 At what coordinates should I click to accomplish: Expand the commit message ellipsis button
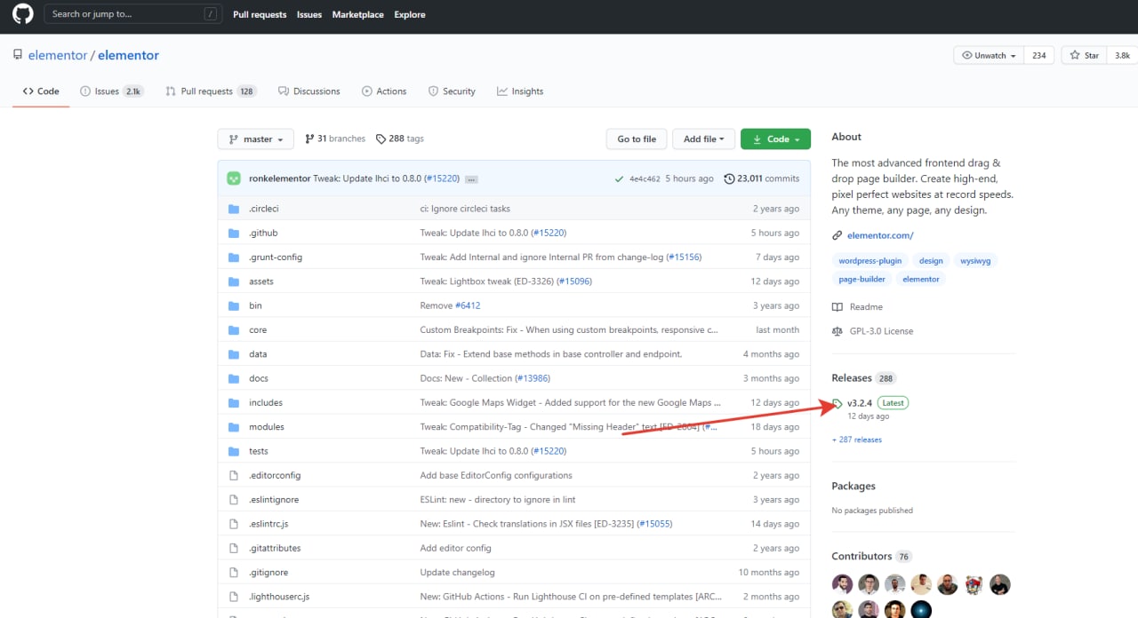[471, 179]
